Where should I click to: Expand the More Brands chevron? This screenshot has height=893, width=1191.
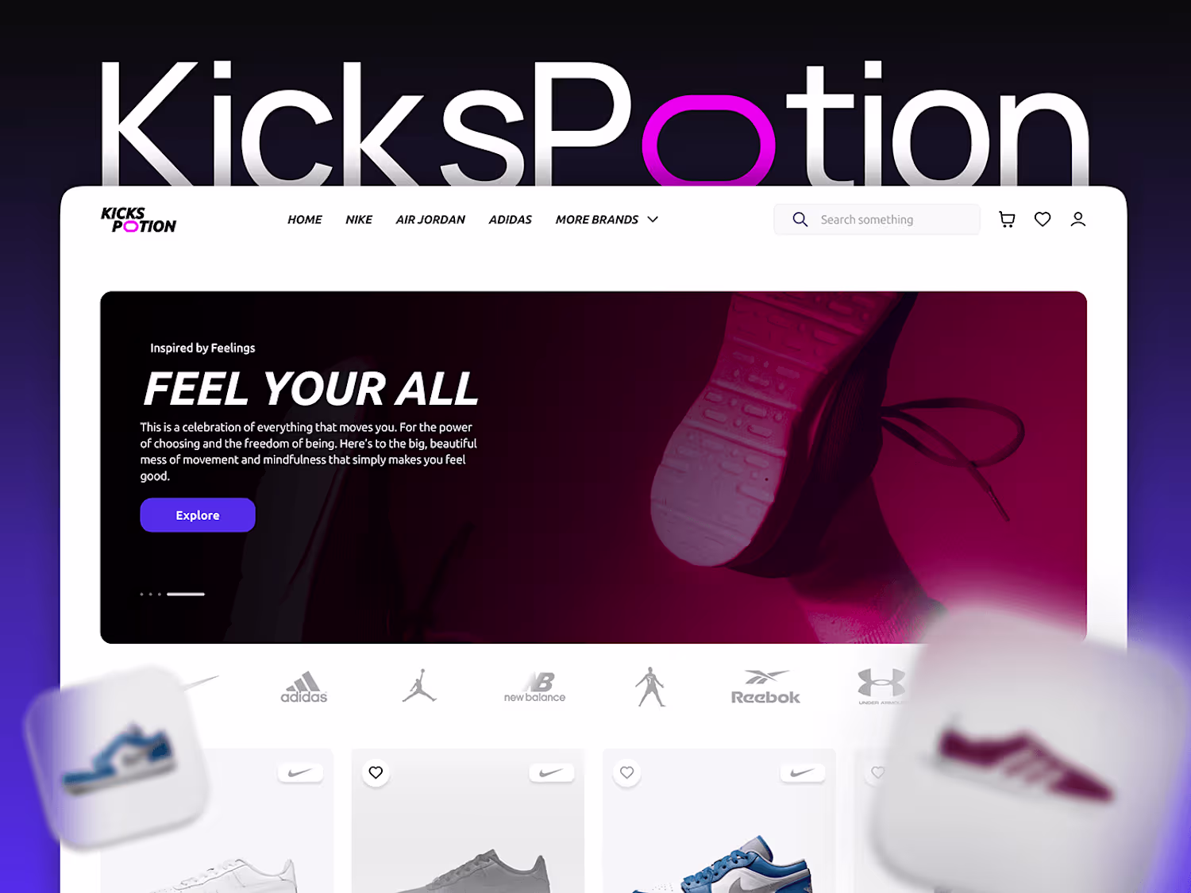pyautogui.click(x=653, y=219)
